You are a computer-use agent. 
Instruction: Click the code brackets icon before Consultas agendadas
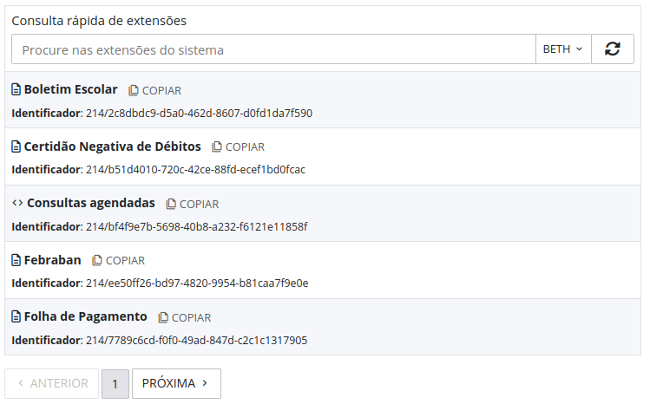(x=17, y=203)
